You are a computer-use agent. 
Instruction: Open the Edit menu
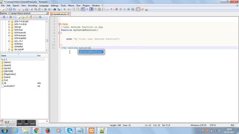pyautogui.click(x=9, y=6)
